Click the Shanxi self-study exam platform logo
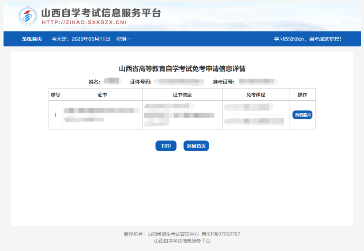This screenshot has height=251, width=364. (28, 16)
